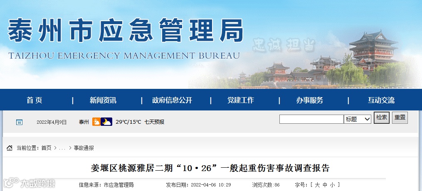Click the 泰州 city weather label
Image resolution: width=422 pixels, height=191 pixels.
coord(84,122)
